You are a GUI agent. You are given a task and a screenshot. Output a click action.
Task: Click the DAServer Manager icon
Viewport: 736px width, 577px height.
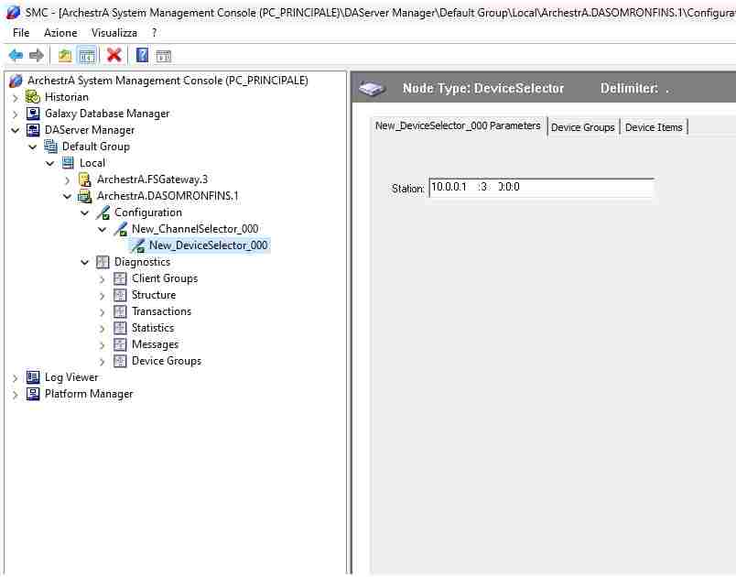(33, 130)
